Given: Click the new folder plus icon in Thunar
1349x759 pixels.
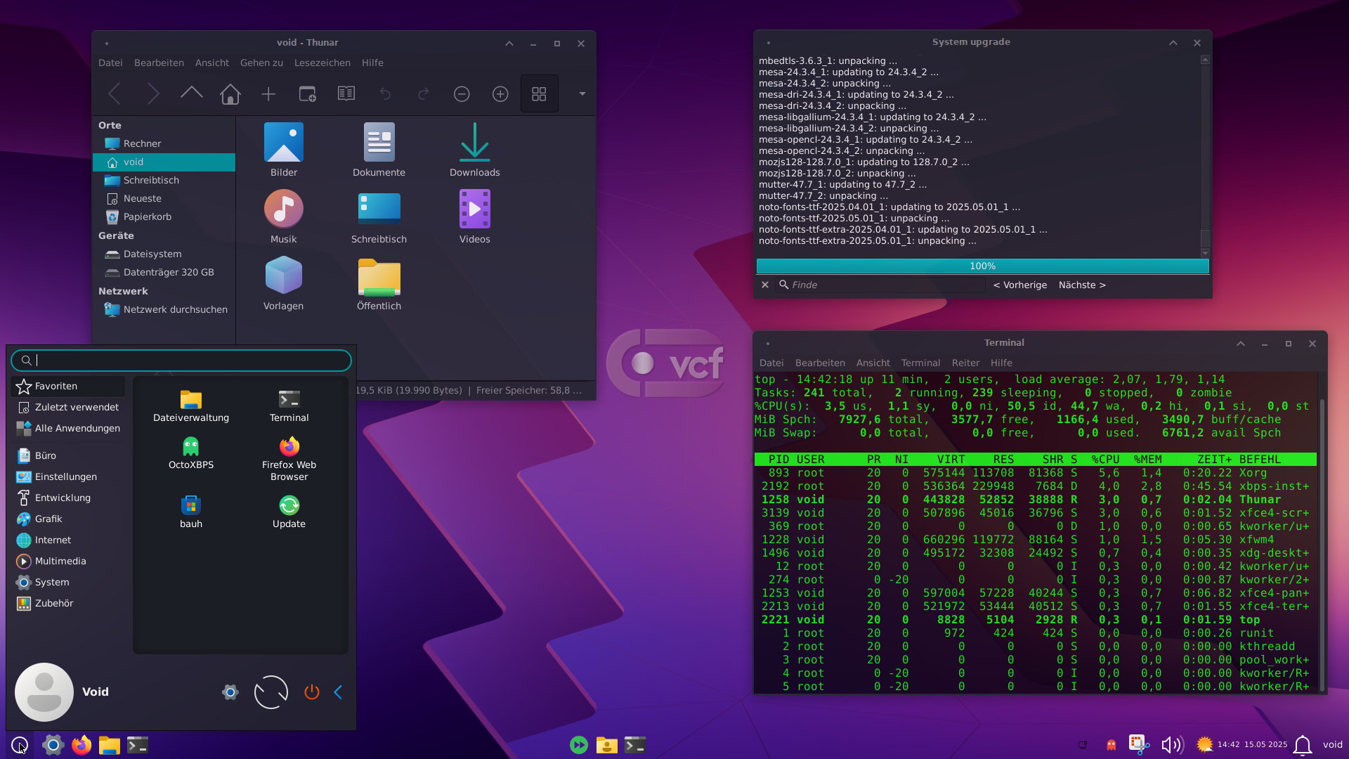Looking at the screenshot, I should [x=268, y=93].
